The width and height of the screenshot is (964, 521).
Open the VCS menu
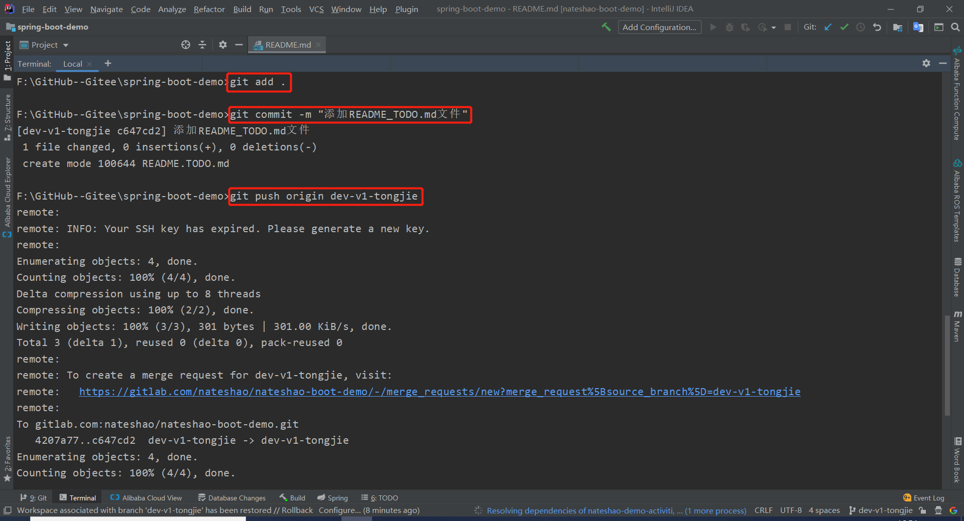click(316, 9)
